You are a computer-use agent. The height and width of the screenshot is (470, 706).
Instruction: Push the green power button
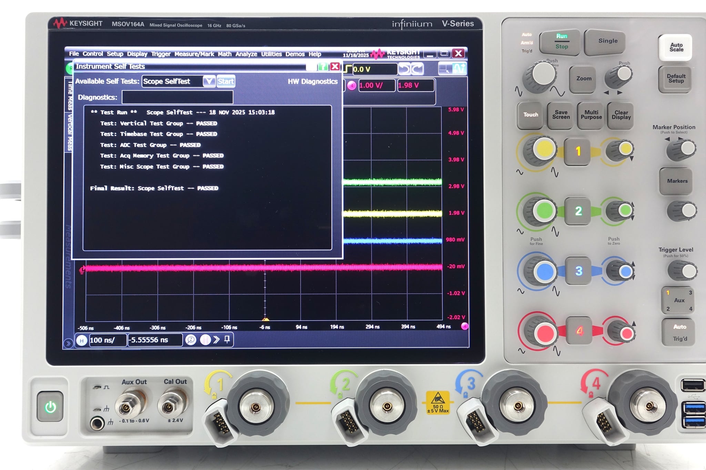(x=50, y=407)
